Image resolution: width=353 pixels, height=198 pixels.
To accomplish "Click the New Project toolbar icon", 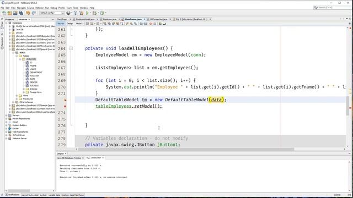I will 9,13.
